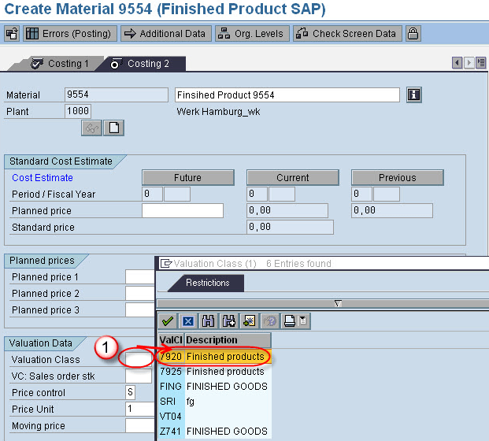Click the binoculars Find icon in popup
Image resolution: width=489 pixels, height=441 pixels.
(209, 321)
